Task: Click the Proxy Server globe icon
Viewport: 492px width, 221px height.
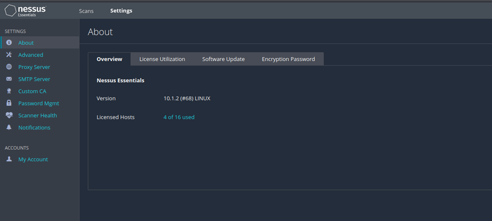Action: 9,67
